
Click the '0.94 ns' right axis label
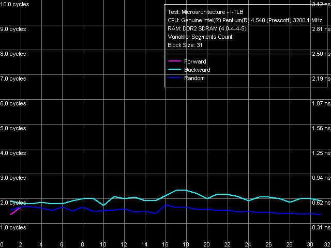point(321,178)
